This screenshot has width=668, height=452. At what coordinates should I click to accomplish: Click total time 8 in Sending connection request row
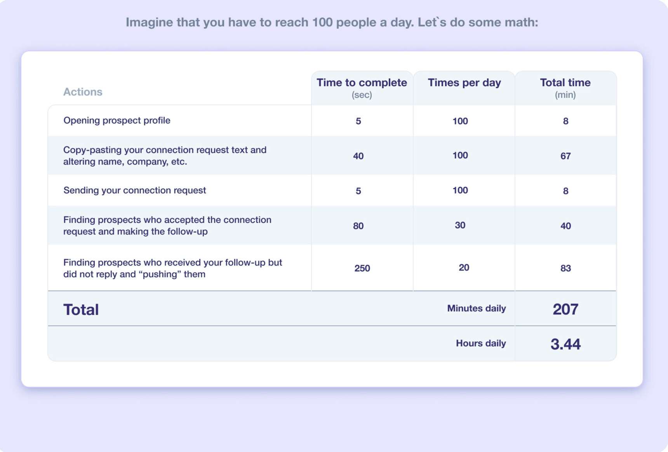click(565, 191)
